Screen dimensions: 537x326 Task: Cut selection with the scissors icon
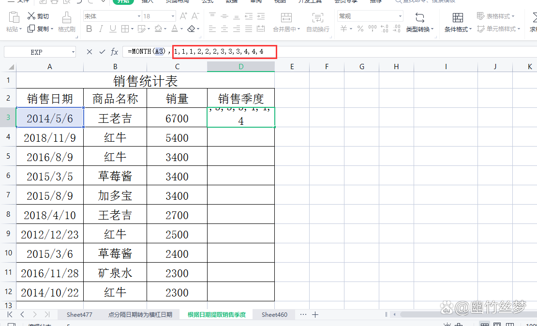pyautogui.click(x=31, y=16)
